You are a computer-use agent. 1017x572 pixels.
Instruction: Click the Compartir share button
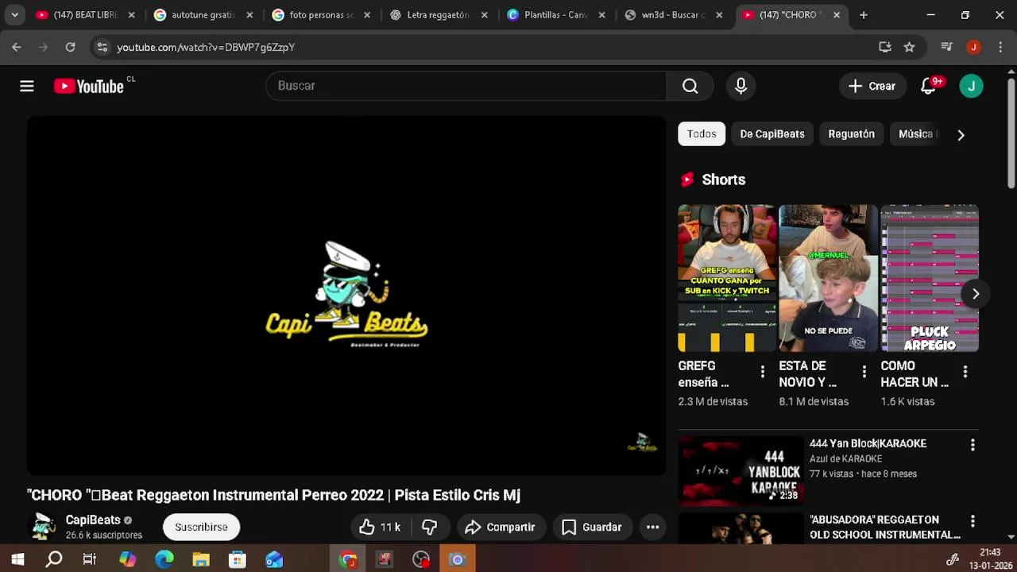(x=501, y=527)
